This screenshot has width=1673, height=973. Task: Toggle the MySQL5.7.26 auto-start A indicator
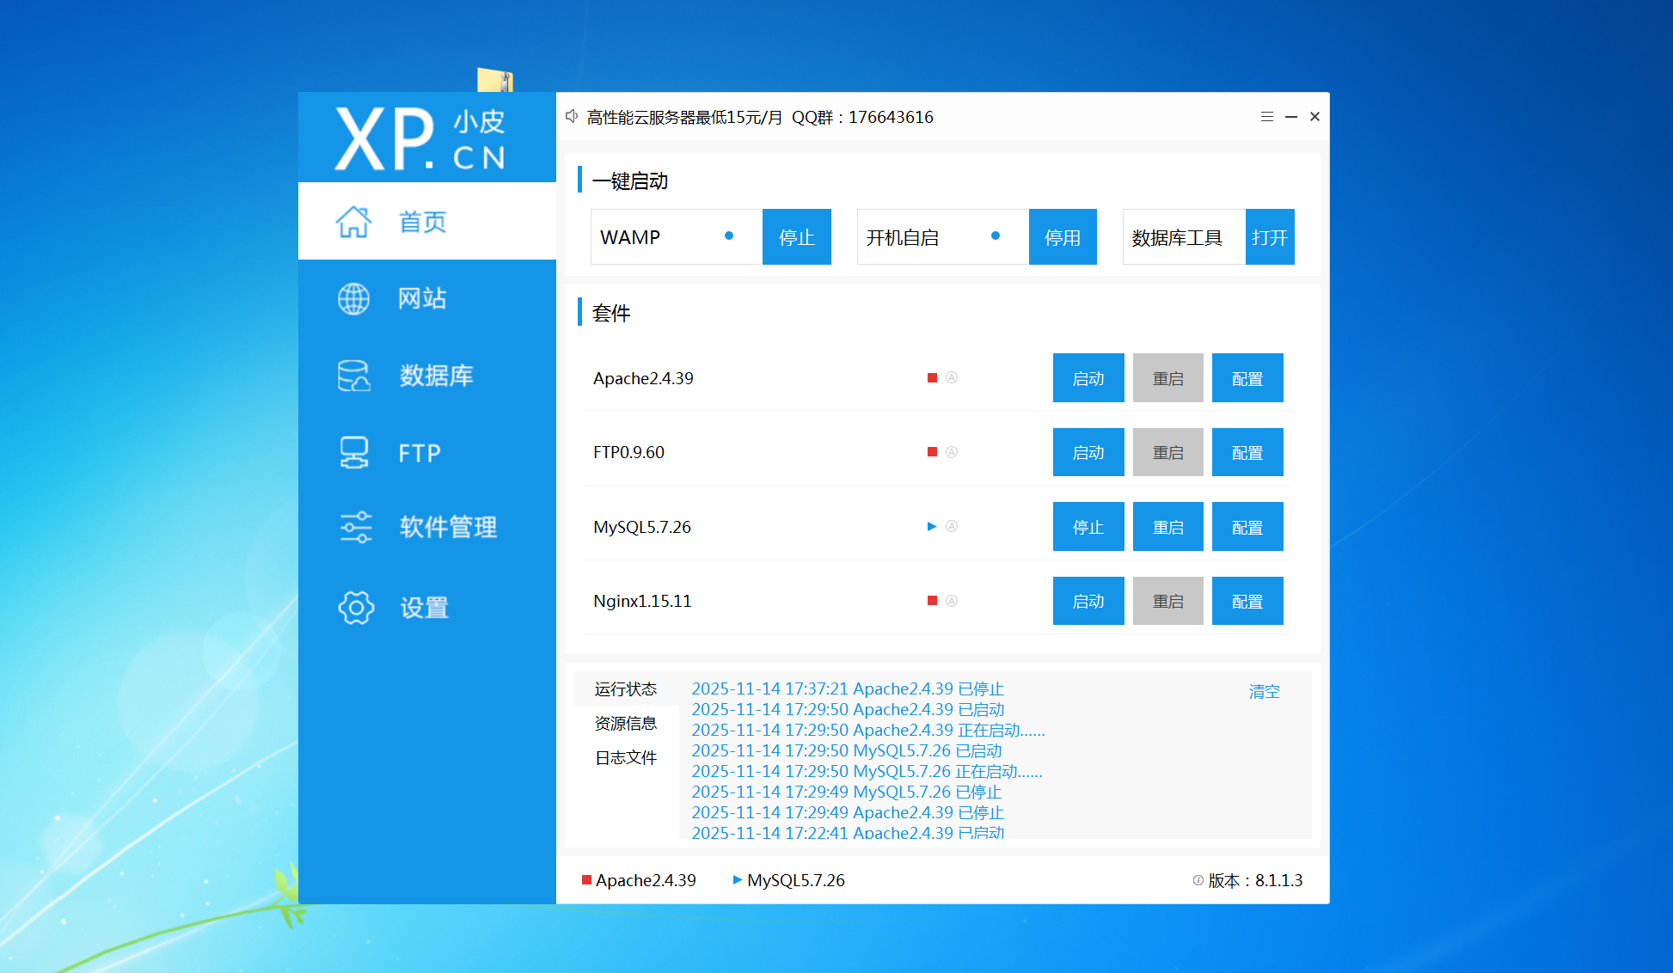tap(952, 526)
